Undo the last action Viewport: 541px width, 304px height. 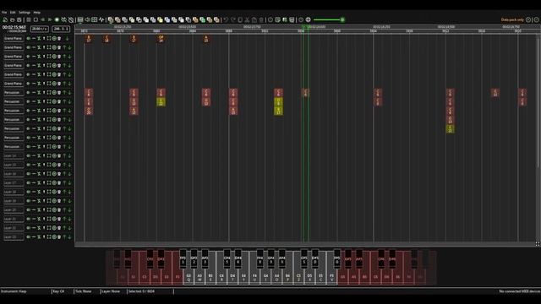click(226, 20)
